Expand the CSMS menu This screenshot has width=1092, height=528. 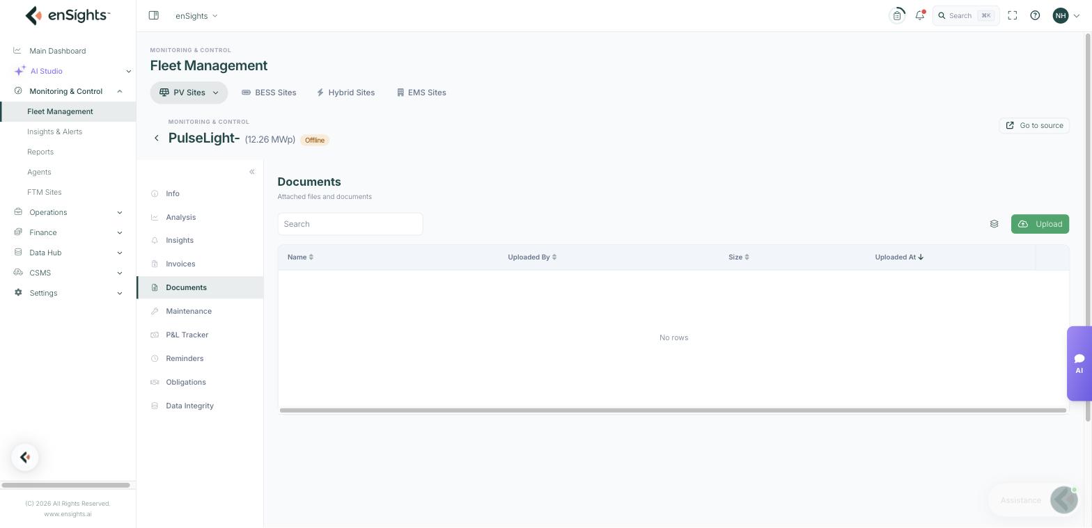coord(68,273)
